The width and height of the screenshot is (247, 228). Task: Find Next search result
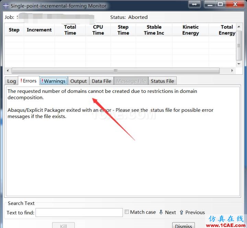(167, 213)
